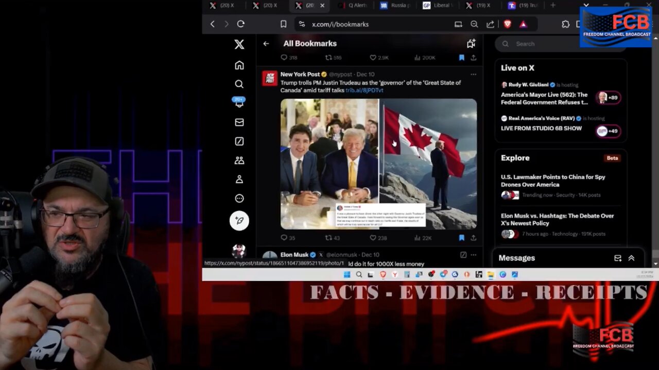Image resolution: width=659 pixels, height=370 pixels.
Task: Click the zoom out magnifier in address bar
Action: [x=474, y=24]
